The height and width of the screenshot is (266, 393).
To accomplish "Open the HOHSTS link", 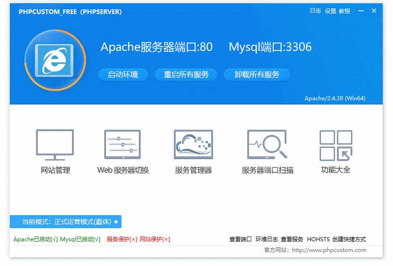I will [x=318, y=239].
